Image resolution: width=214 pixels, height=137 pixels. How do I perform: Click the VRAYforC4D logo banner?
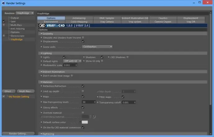click(x=123, y=26)
